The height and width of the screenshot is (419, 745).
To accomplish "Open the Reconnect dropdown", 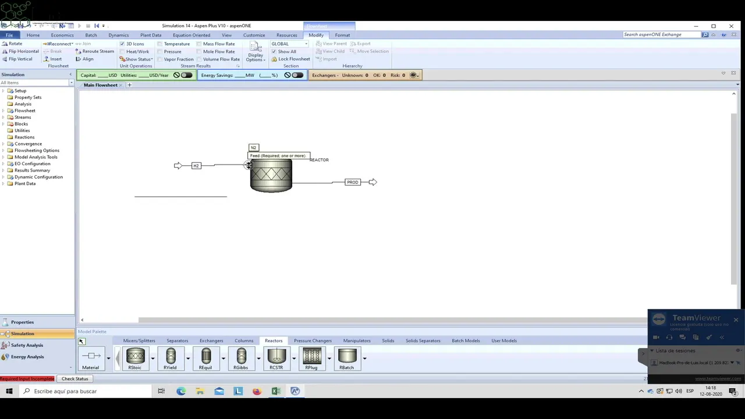I will [58, 44].
